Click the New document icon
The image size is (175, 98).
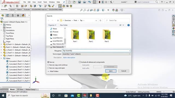pyautogui.click(x=69, y=2)
